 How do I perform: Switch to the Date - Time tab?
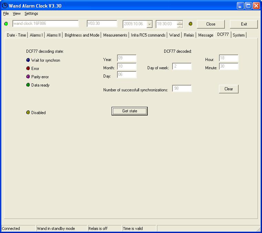click(16, 35)
